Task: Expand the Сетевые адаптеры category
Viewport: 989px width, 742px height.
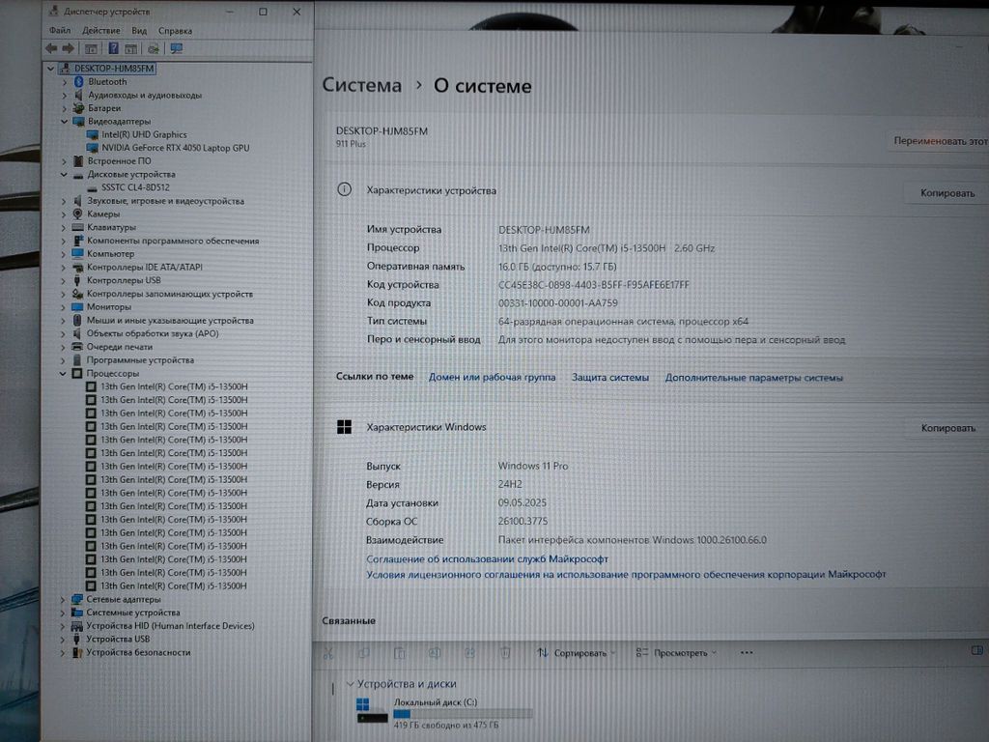Action: [x=65, y=599]
